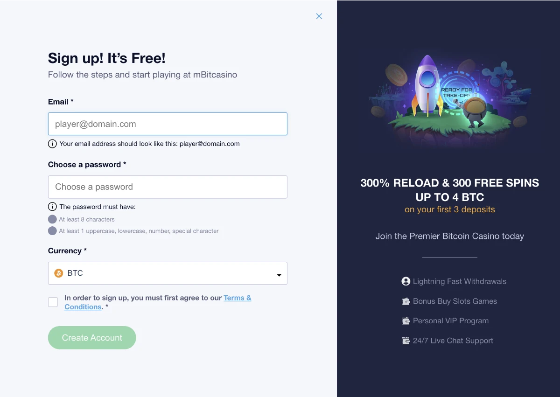
Task: Click the Join the Premier Bitcoin Casino text
Action: [x=450, y=236]
